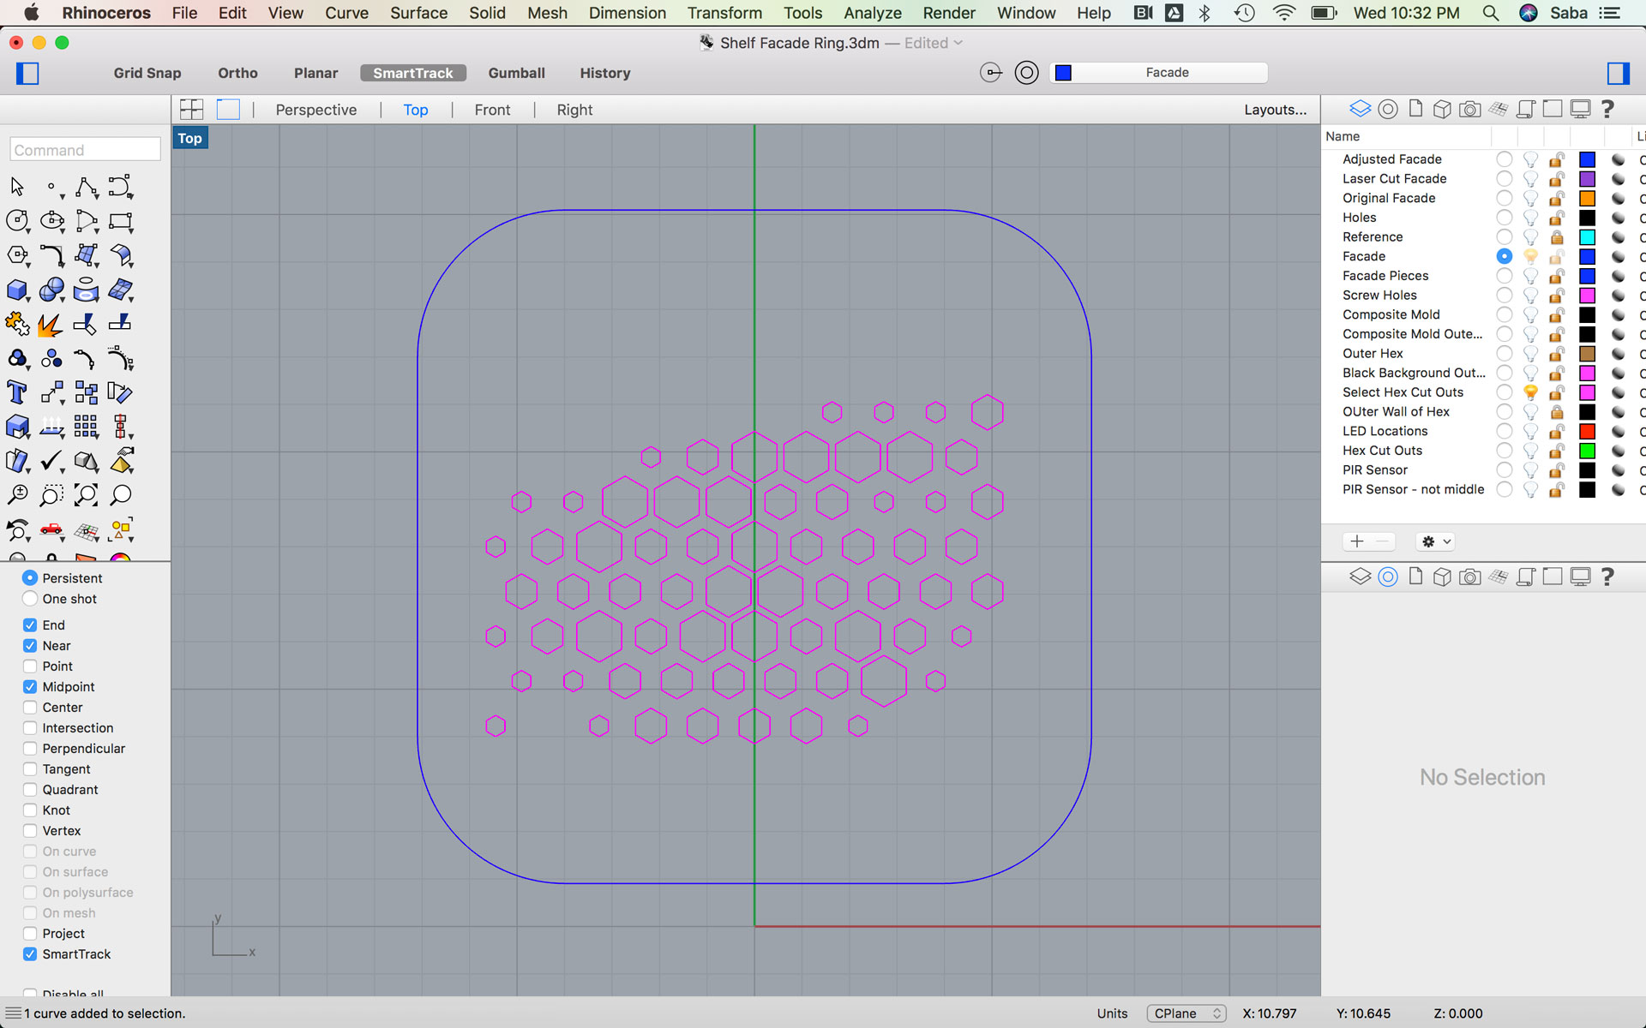
Task: Click the Polyline tool icon
Action: (x=86, y=187)
